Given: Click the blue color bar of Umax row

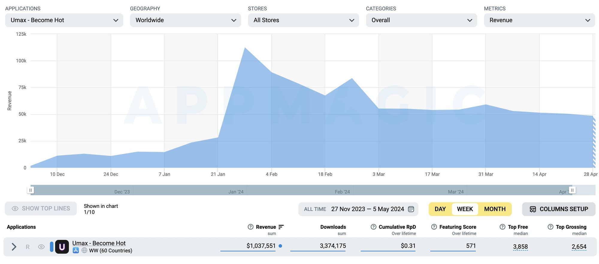Looking at the screenshot, I should pos(52,247).
